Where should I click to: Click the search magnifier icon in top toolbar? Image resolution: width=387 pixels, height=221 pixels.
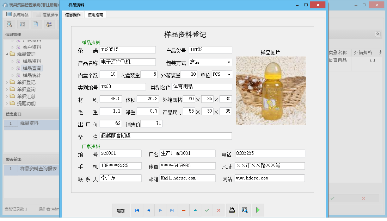(9, 24)
